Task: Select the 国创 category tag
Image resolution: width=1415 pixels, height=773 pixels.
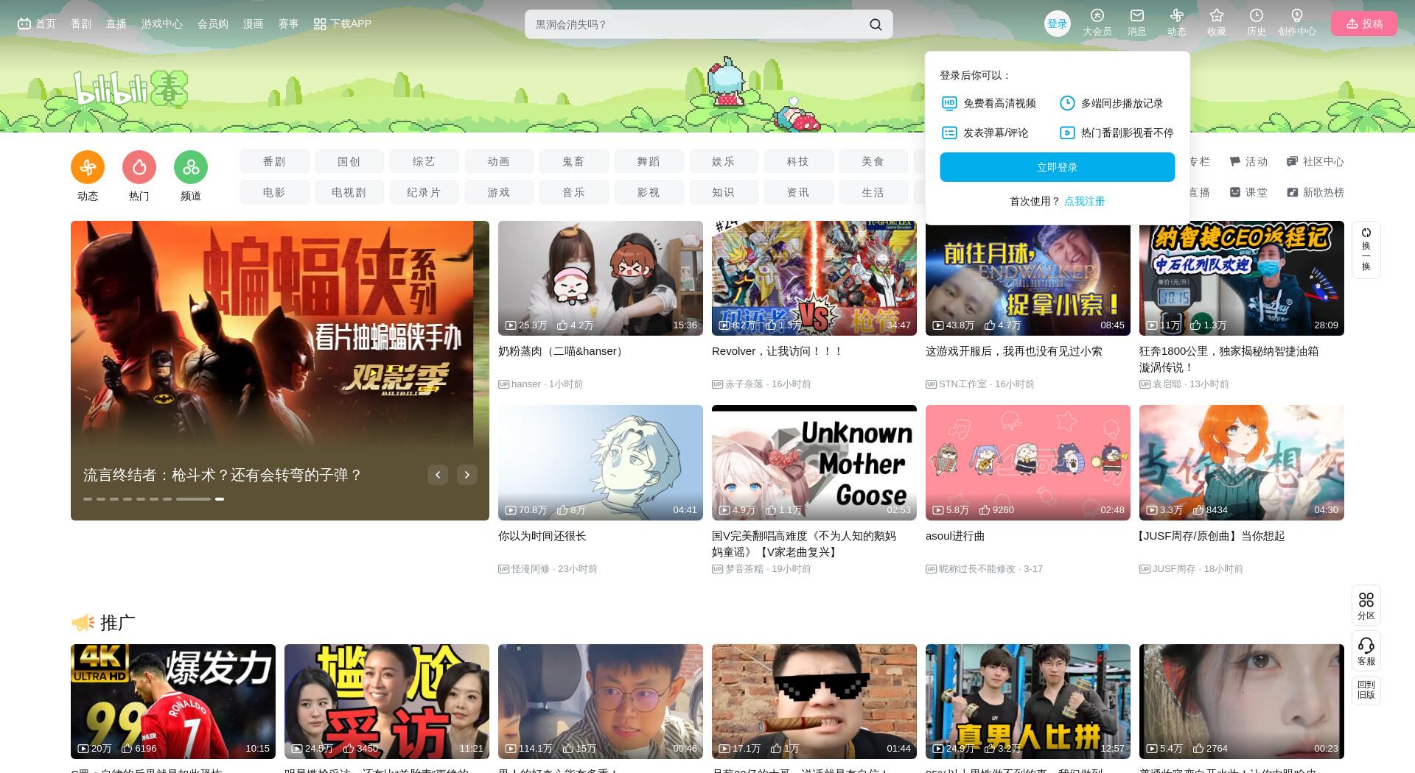Action: (349, 161)
